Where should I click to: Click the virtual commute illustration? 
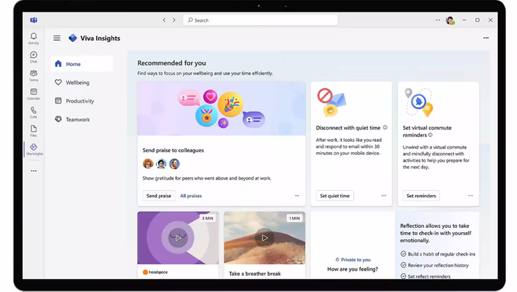pos(418,102)
